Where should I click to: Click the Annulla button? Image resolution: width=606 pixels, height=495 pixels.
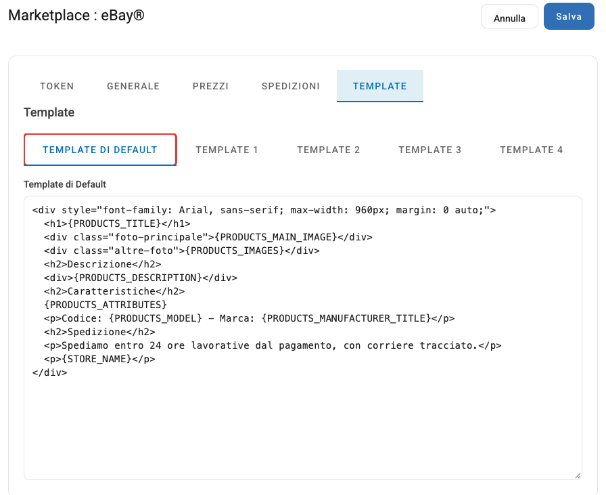click(509, 18)
